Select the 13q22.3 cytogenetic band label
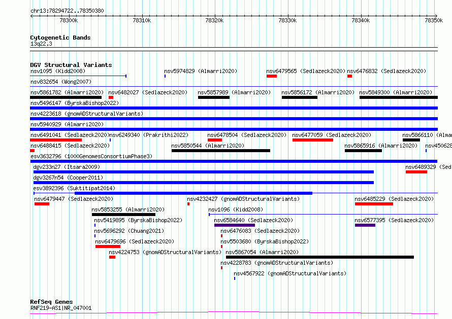 click(41, 44)
